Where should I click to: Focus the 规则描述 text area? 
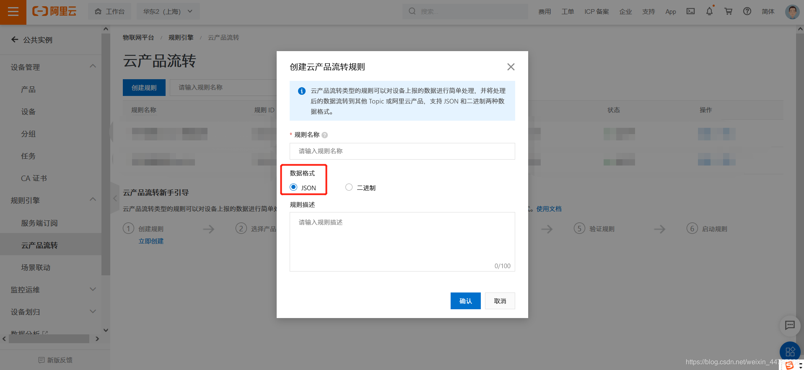click(402, 242)
